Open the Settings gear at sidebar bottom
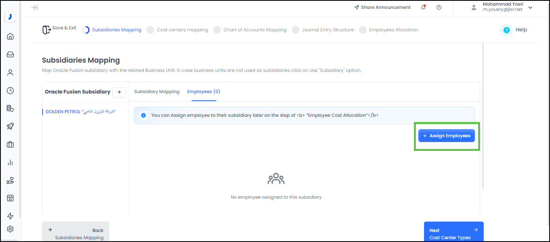Viewport: 550px width, 242px height. (x=10, y=229)
